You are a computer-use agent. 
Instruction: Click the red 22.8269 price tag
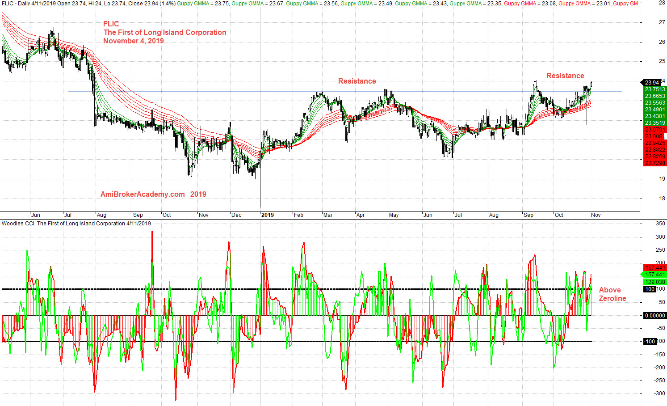pyautogui.click(x=655, y=156)
